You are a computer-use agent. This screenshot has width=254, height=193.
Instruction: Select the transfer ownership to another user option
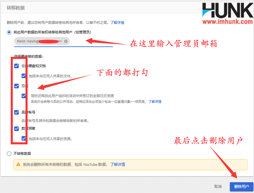coord(9,32)
